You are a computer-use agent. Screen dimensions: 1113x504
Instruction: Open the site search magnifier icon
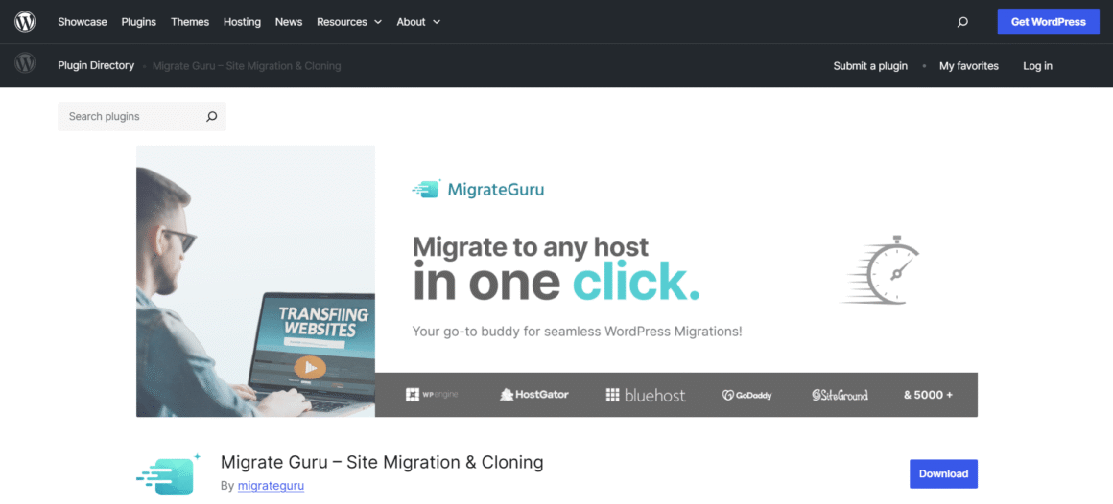[x=962, y=22]
